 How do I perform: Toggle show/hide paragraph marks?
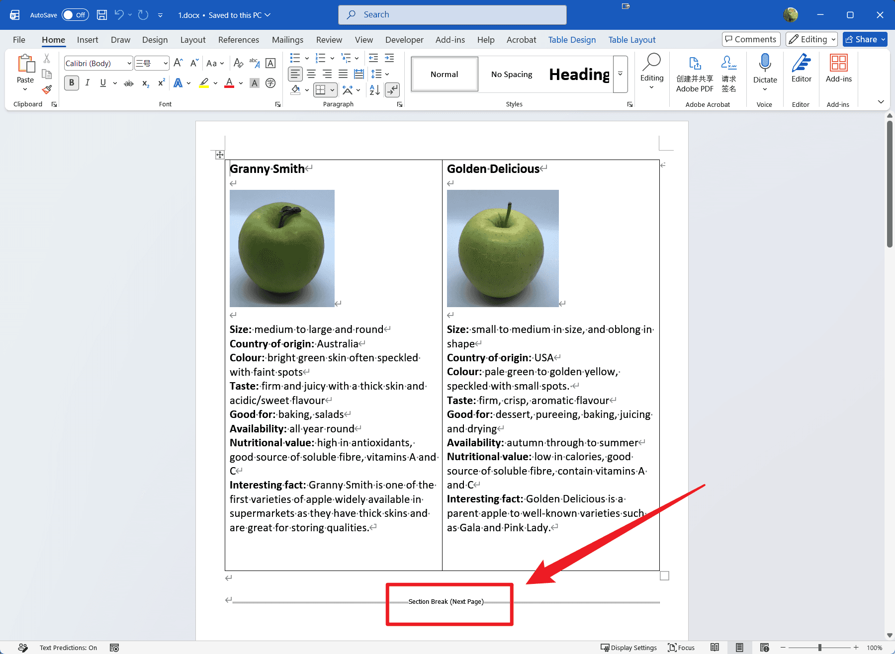point(392,90)
